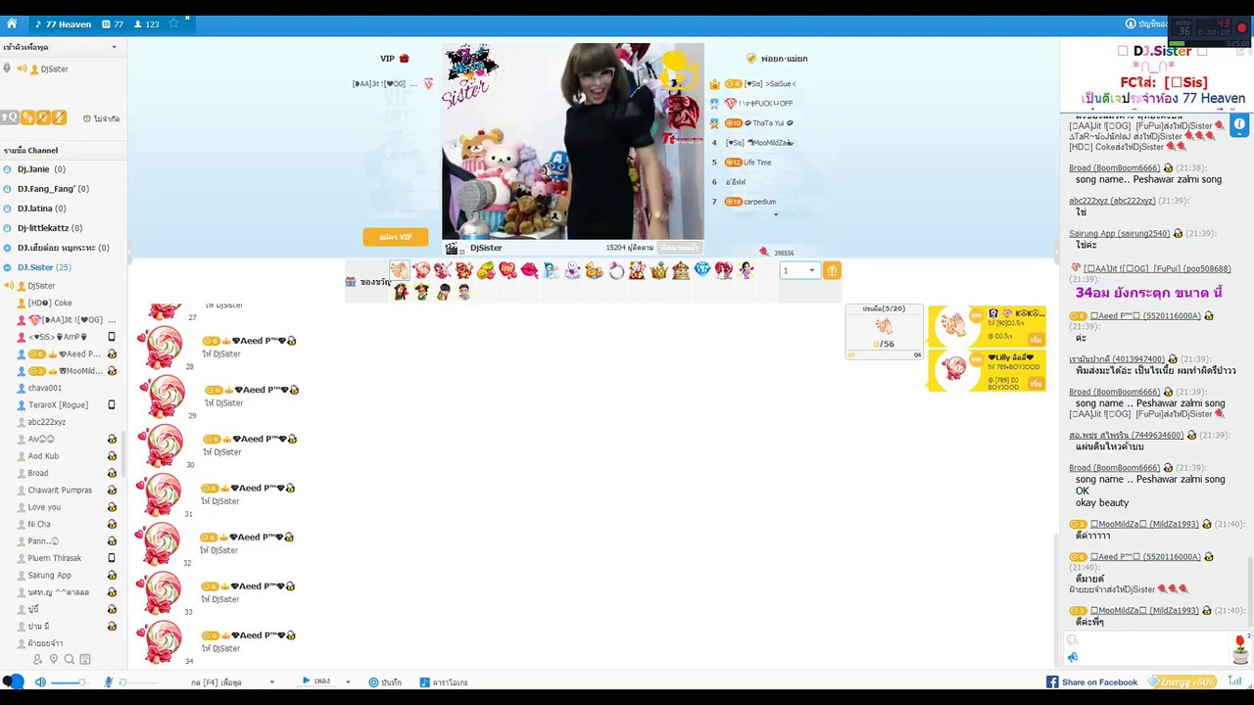Screen dimensions: 1254x705
Task: Click the second orange mic control button
Action: point(27,117)
